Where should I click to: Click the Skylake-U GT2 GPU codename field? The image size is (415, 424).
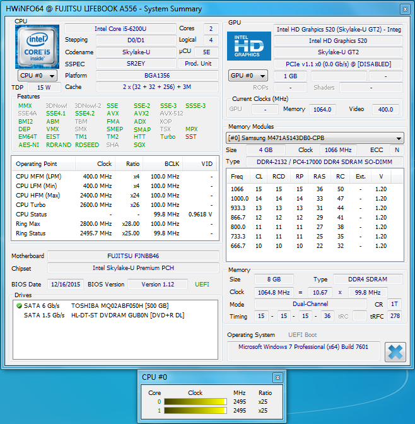tap(338, 52)
